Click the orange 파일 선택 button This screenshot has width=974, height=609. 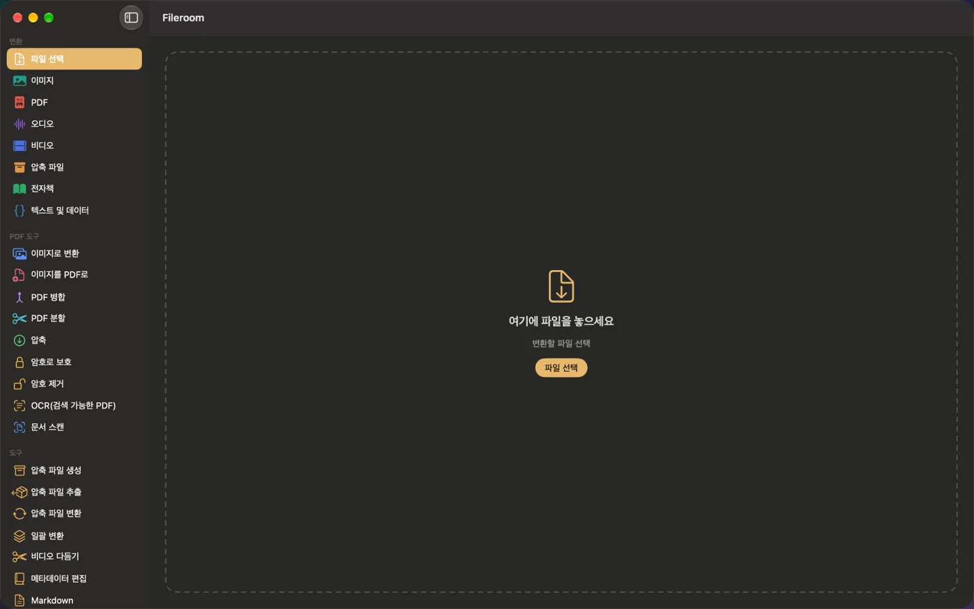click(x=561, y=367)
